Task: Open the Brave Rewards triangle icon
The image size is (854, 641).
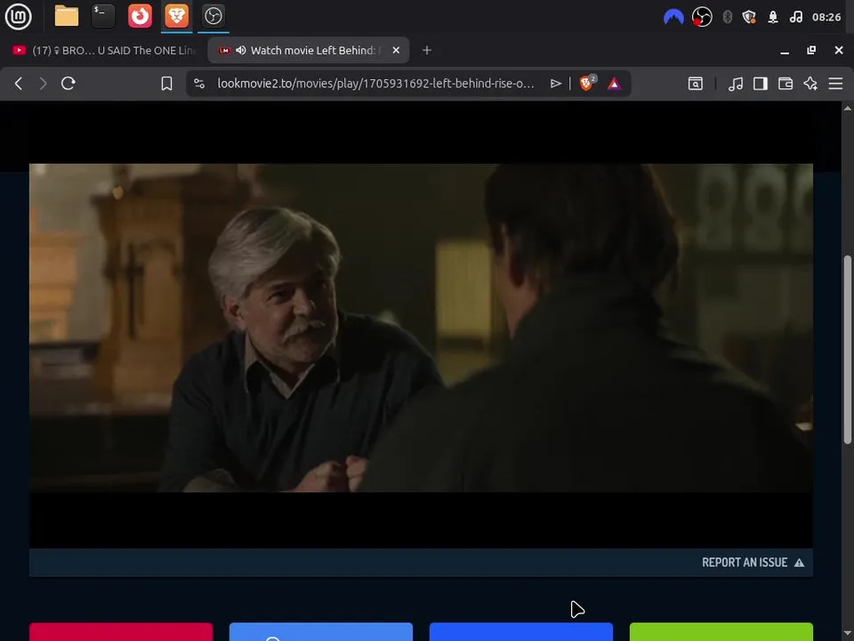Action: click(x=614, y=84)
